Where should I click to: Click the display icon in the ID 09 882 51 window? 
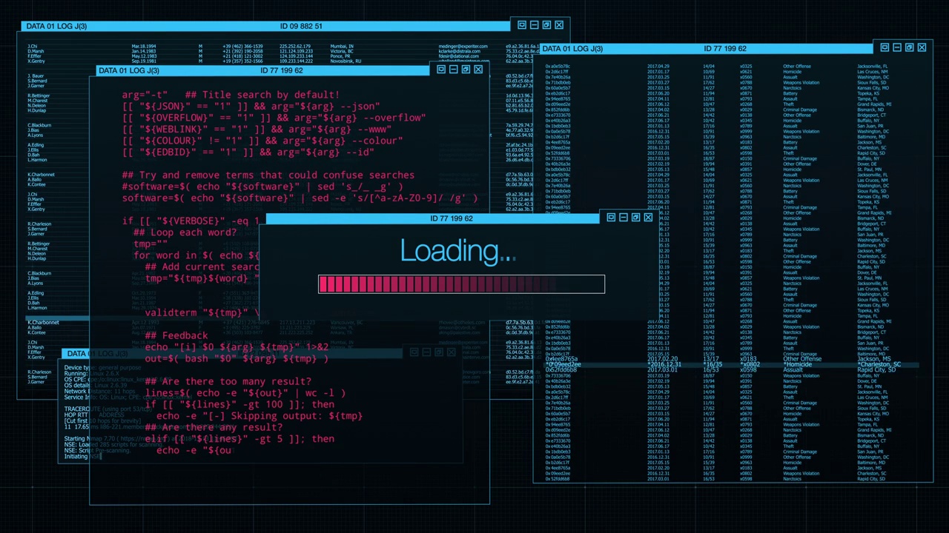(x=522, y=25)
